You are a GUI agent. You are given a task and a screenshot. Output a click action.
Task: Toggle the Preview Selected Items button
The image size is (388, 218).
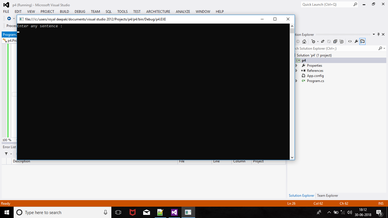[362, 41]
